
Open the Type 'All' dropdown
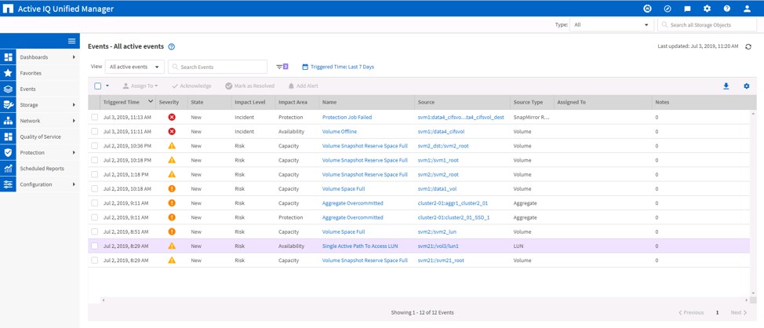pyautogui.click(x=612, y=25)
